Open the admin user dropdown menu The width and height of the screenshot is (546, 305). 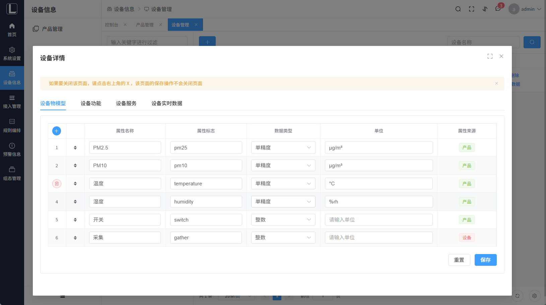click(x=528, y=9)
